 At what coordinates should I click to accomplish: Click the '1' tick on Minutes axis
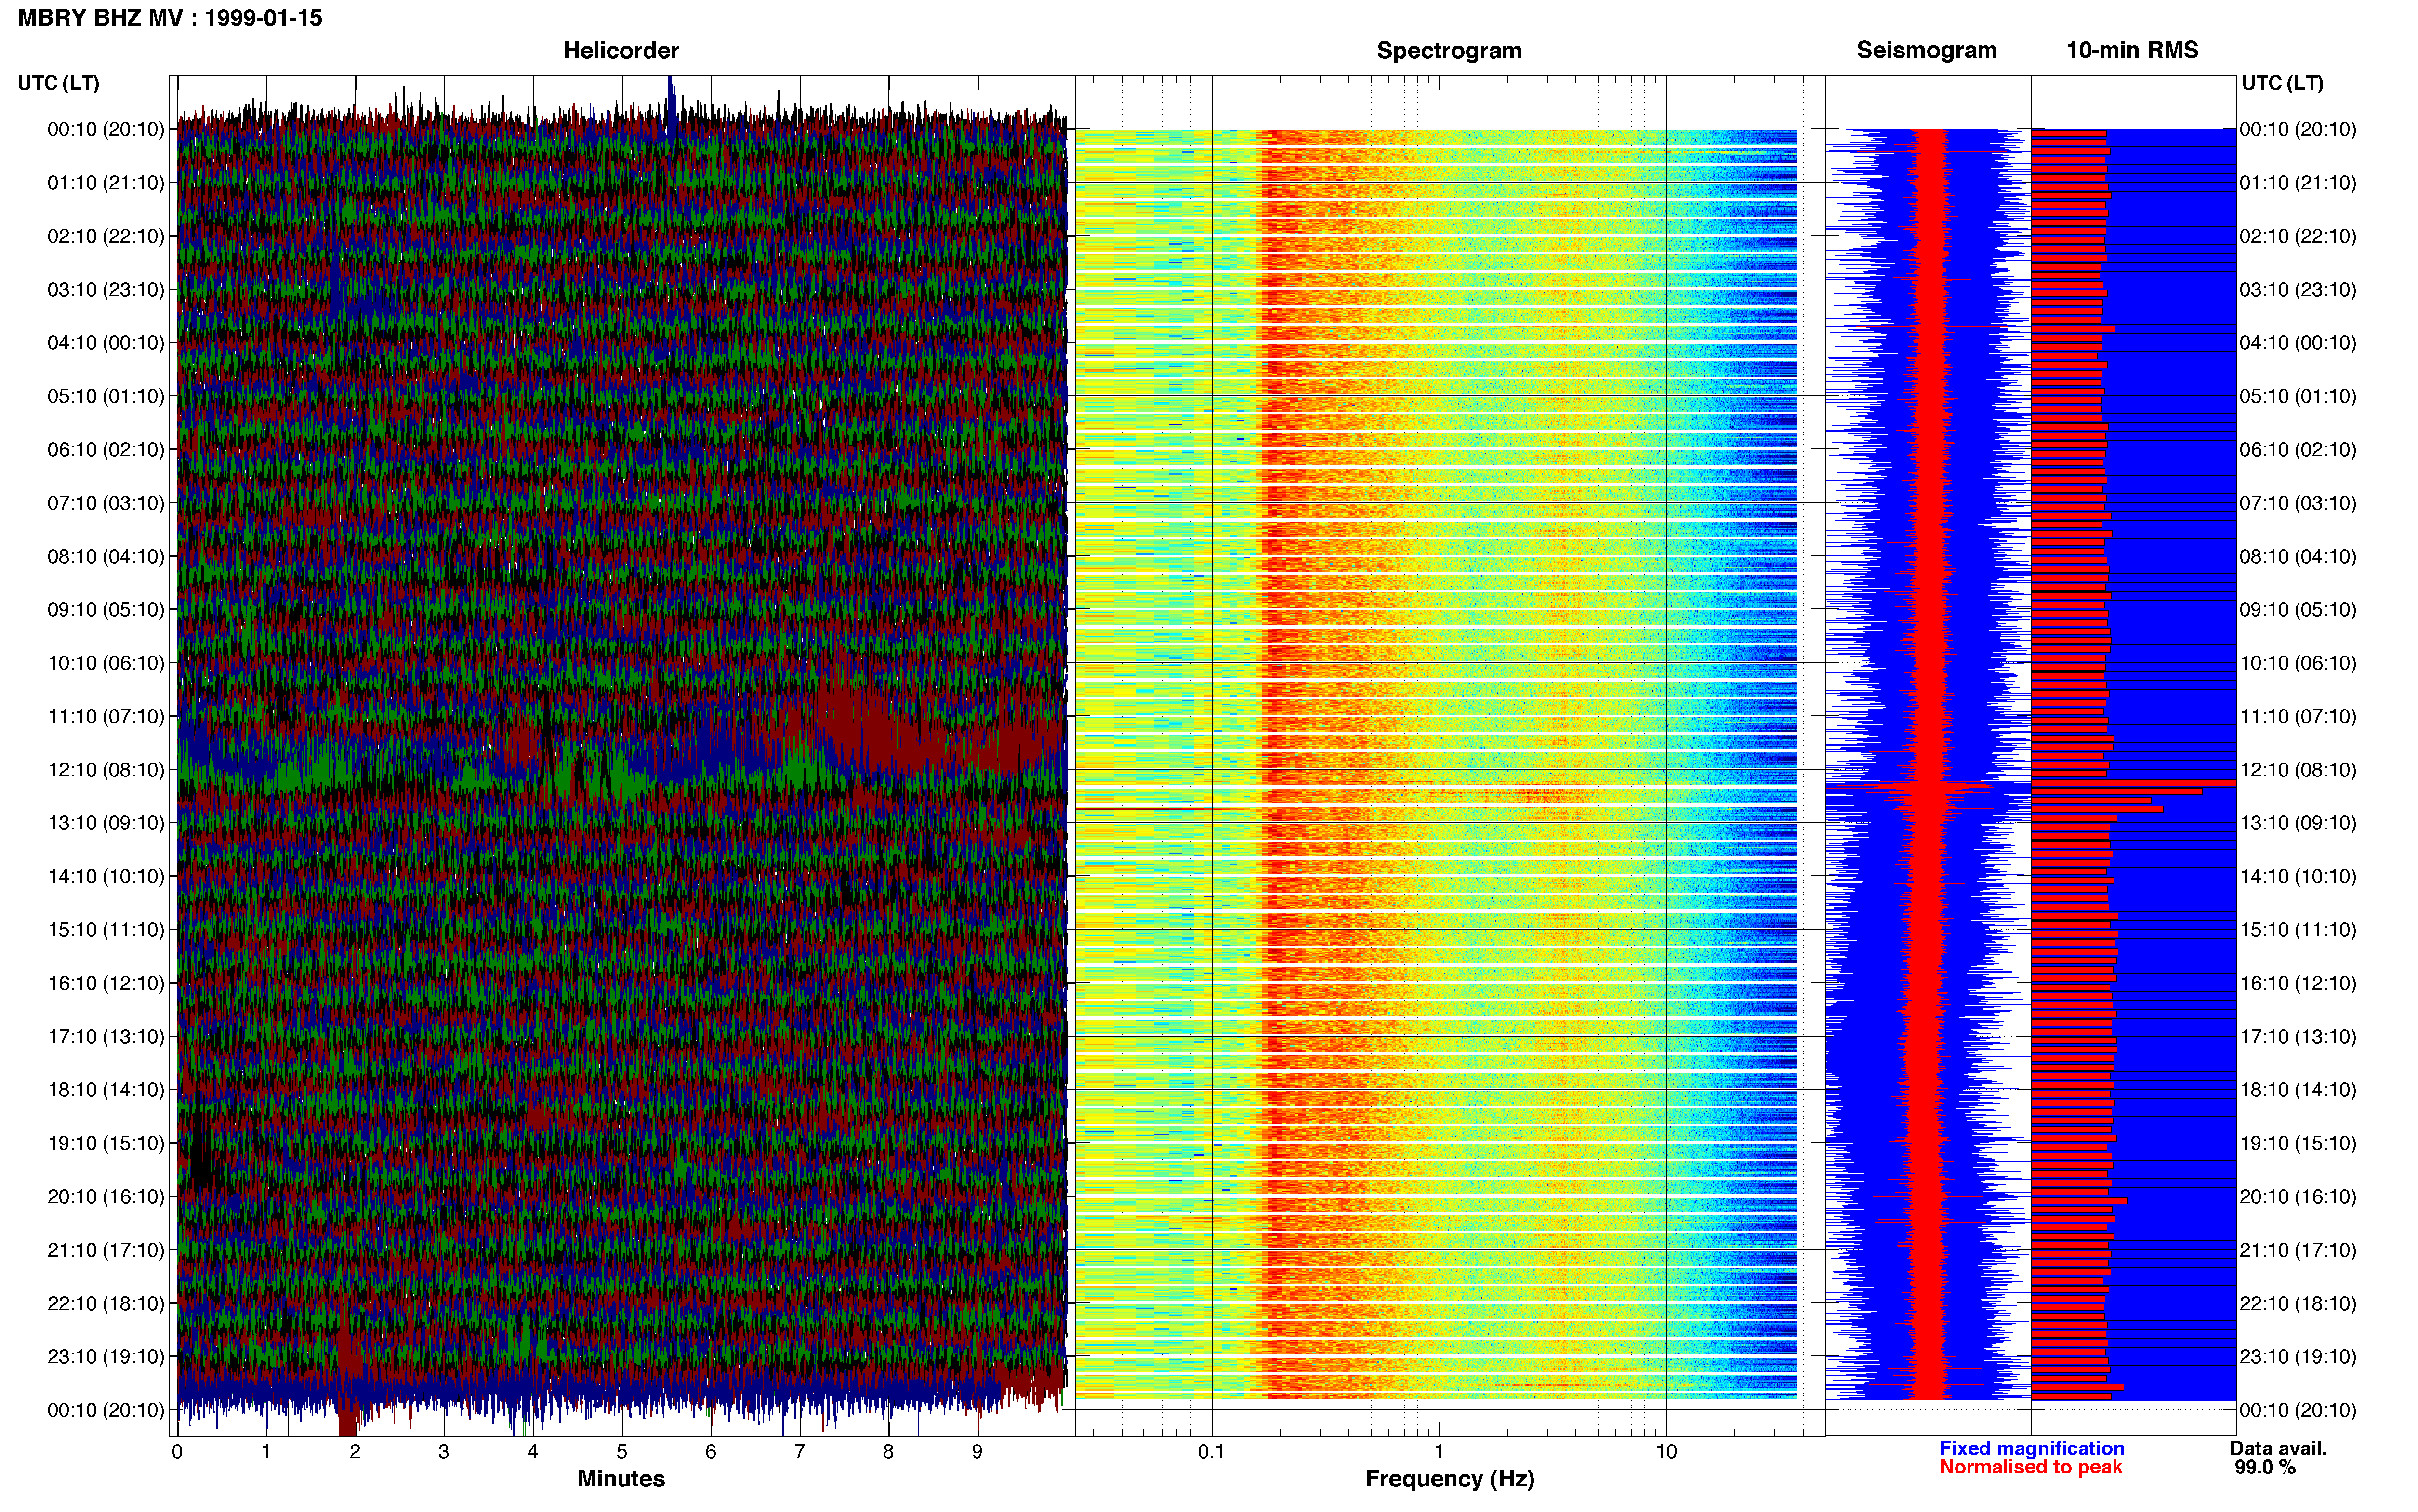266,1452
